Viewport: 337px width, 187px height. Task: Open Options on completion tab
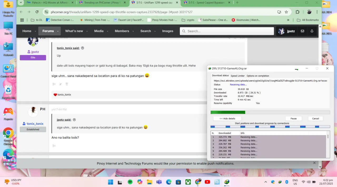[258, 76]
